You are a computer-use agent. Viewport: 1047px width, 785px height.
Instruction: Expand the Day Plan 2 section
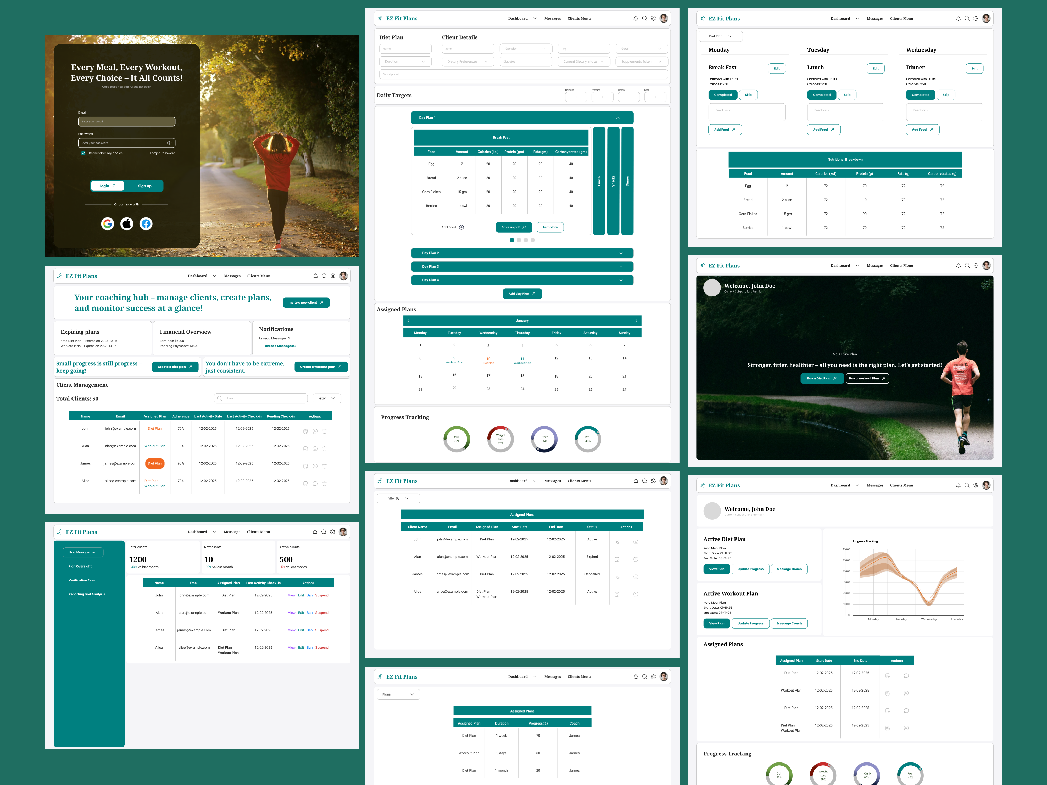(x=522, y=253)
